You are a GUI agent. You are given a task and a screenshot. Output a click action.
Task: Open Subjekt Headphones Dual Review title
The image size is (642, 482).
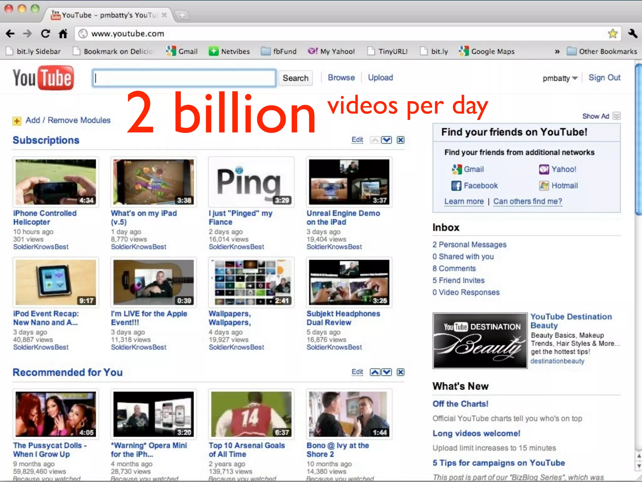(x=343, y=318)
